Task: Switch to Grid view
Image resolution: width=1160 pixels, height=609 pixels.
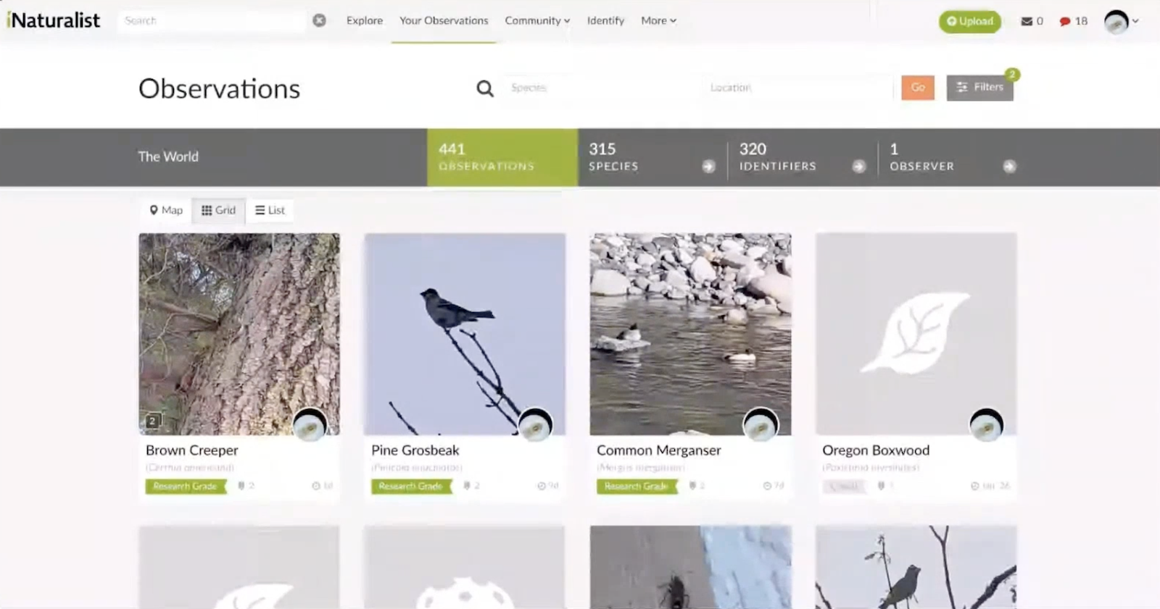Action: pos(218,210)
